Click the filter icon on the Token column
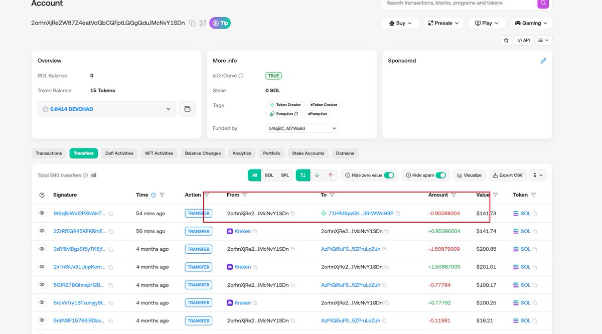 533,195
